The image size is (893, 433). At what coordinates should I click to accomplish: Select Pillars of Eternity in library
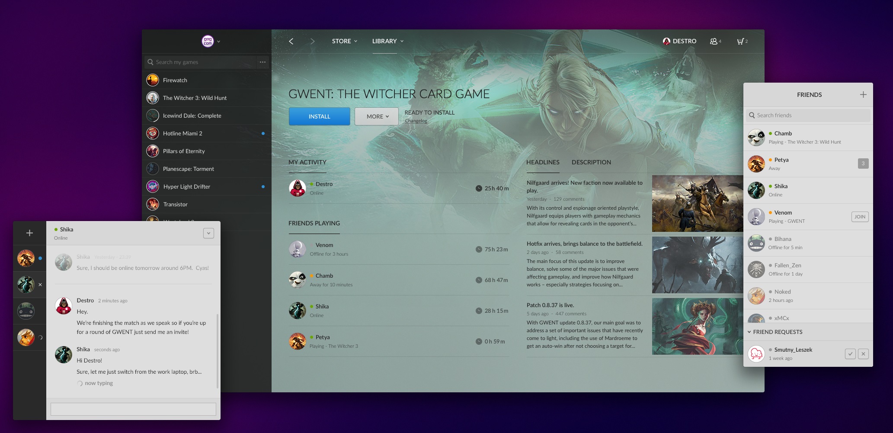point(207,151)
